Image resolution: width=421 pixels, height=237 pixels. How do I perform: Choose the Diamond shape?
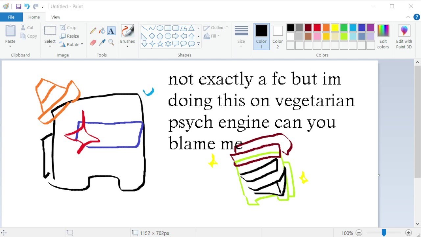coord(152,36)
